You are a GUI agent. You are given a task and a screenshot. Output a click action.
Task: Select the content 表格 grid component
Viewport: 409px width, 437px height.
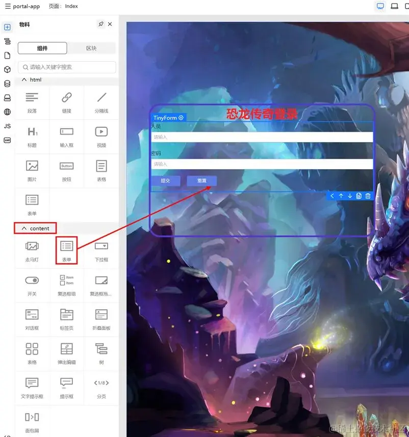32,354
